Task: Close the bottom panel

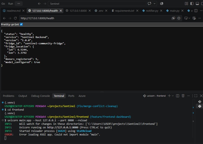Action: 201,96
